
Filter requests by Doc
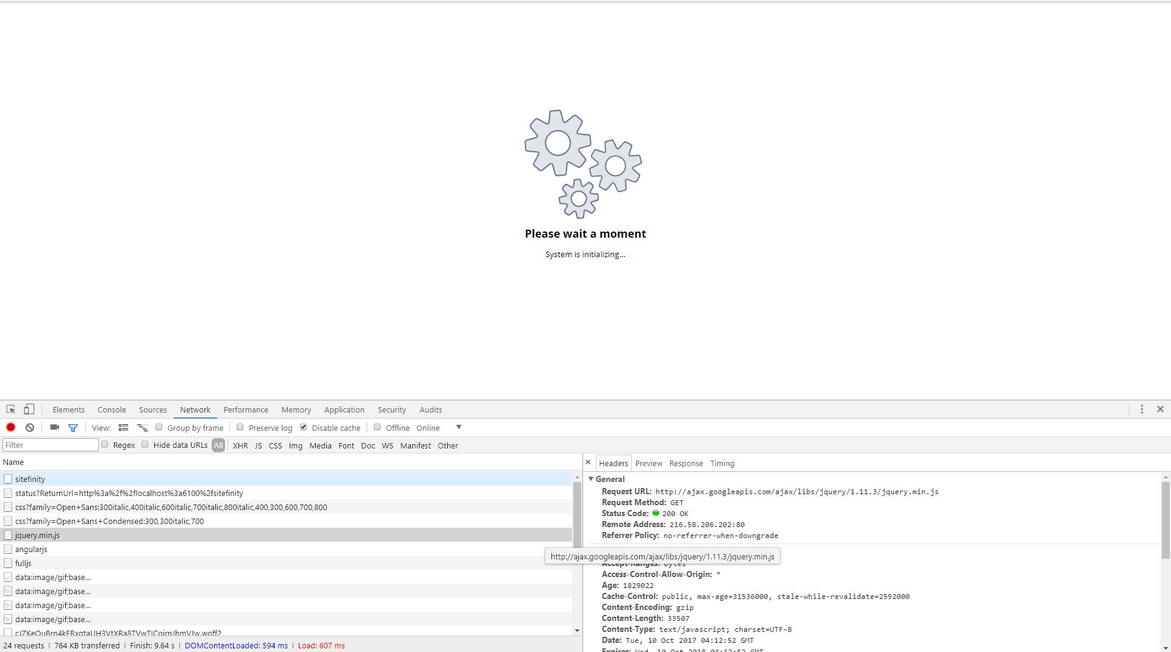[x=368, y=445]
